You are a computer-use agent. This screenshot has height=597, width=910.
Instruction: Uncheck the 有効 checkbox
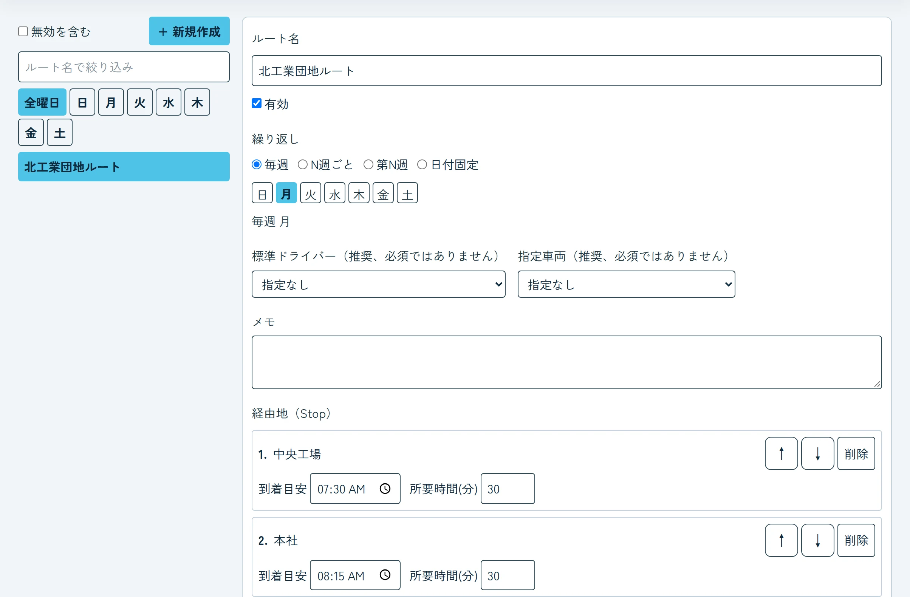tap(257, 103)
